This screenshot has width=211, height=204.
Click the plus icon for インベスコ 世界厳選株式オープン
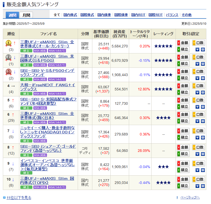coord(197,170)
